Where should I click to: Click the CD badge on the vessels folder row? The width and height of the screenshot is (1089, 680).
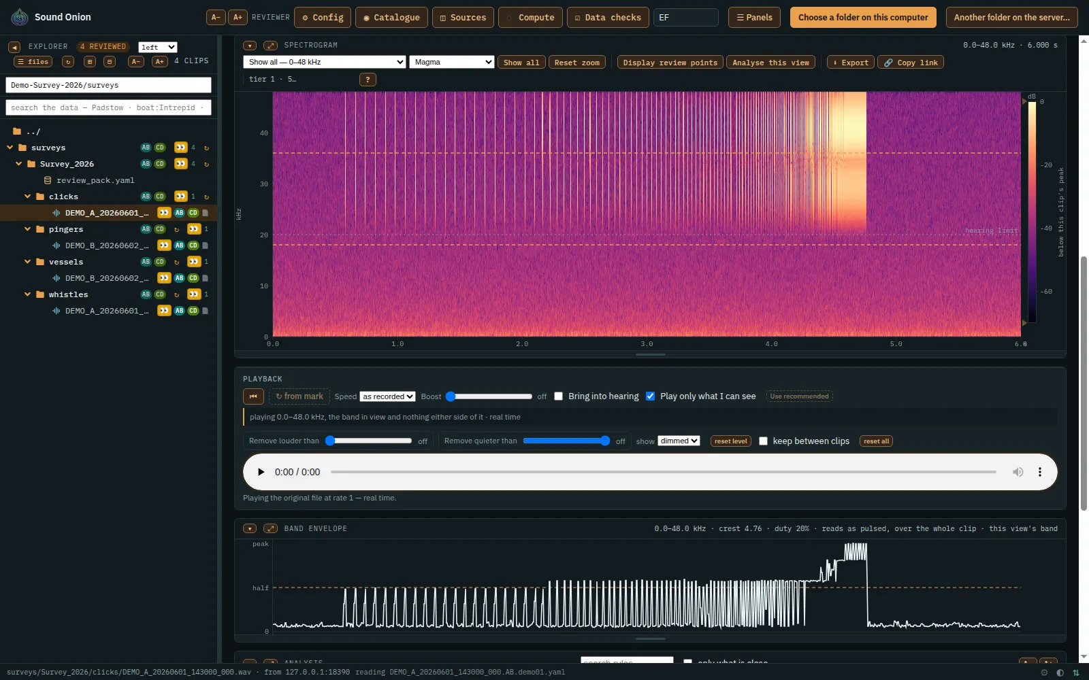160,262
